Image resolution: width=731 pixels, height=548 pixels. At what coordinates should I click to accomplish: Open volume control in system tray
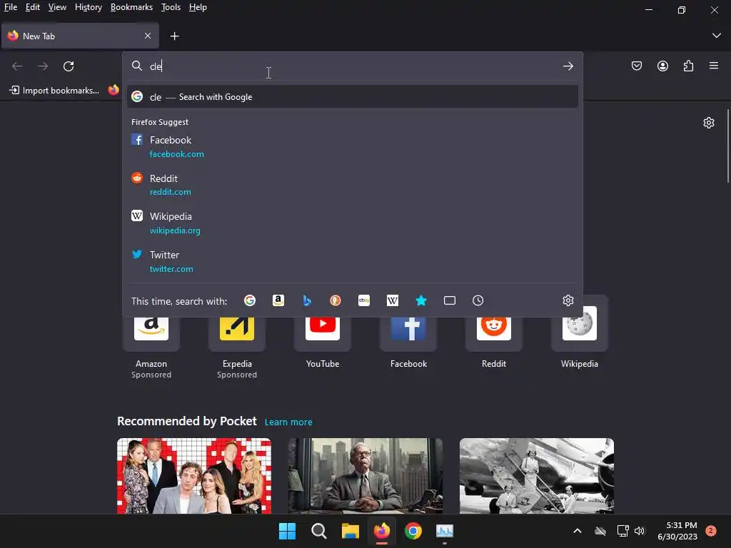point(640,531)
